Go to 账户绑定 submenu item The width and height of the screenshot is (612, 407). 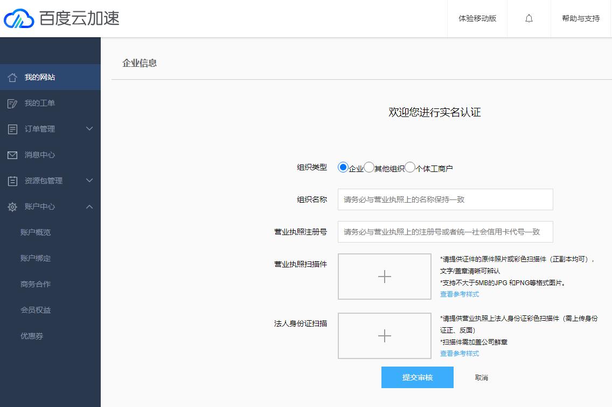pyautogui.click(x=36, y=258)
